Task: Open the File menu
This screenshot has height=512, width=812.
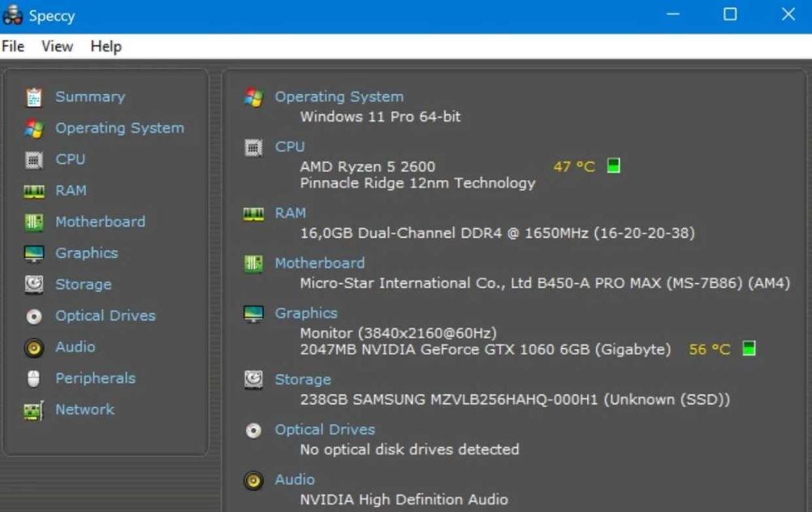Action: click(x=13, y=46)
